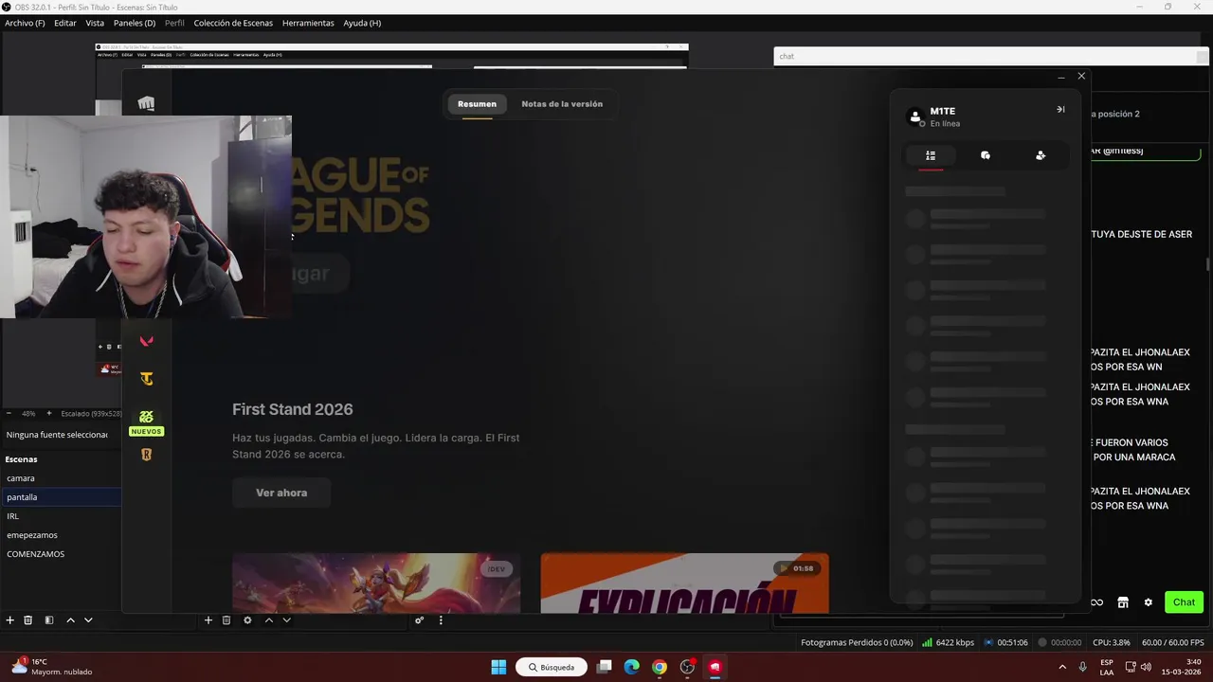Open Windows Start menu

(498, 667)
